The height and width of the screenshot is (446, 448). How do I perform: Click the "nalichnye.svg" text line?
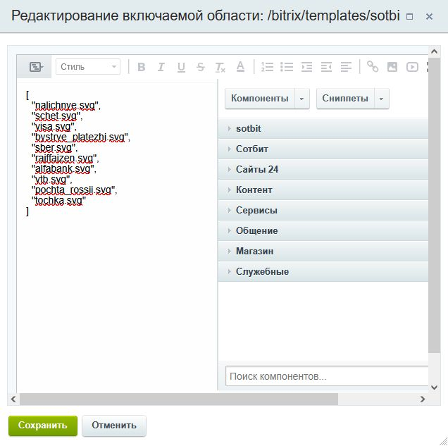66,106
